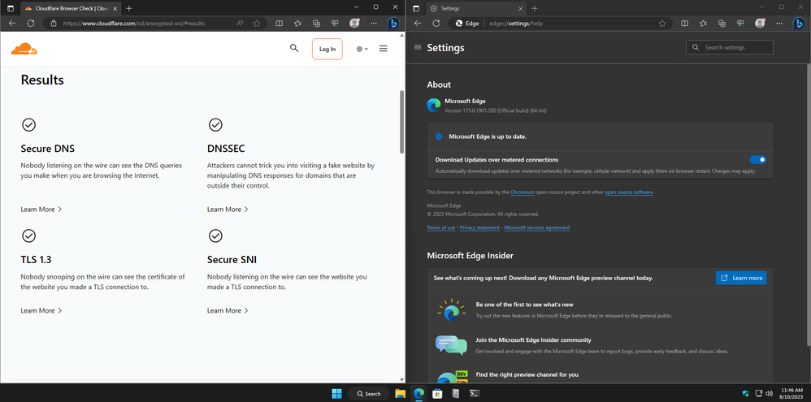
Task: Open Settings and more menu in Settings window
Action: click(779, 24)
